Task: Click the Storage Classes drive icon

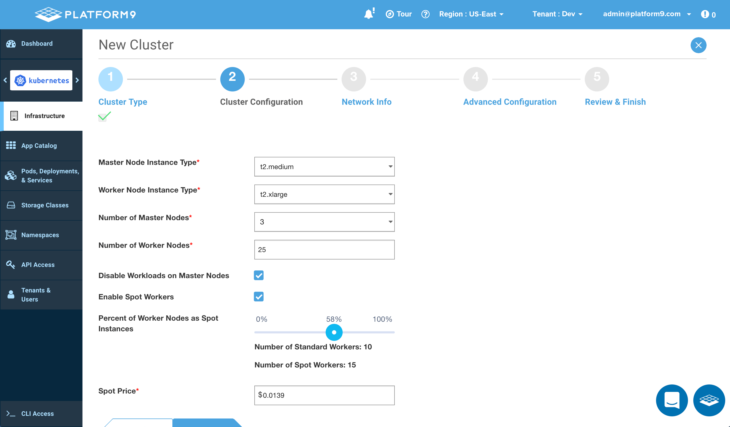Action: tap(11, 205)
